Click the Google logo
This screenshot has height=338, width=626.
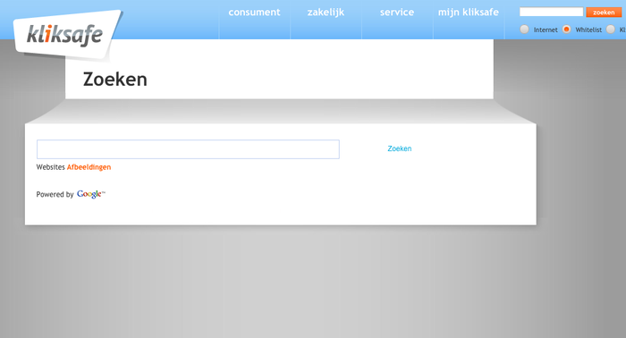click(90, 194)
